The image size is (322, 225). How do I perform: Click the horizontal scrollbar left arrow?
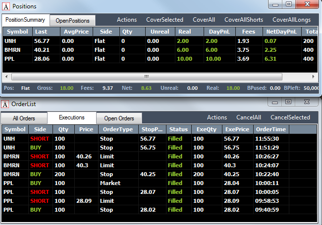coord(6,76)
